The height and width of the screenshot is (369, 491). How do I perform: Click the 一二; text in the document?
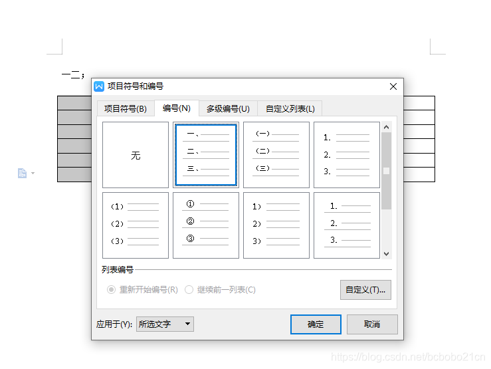(73, 75)
